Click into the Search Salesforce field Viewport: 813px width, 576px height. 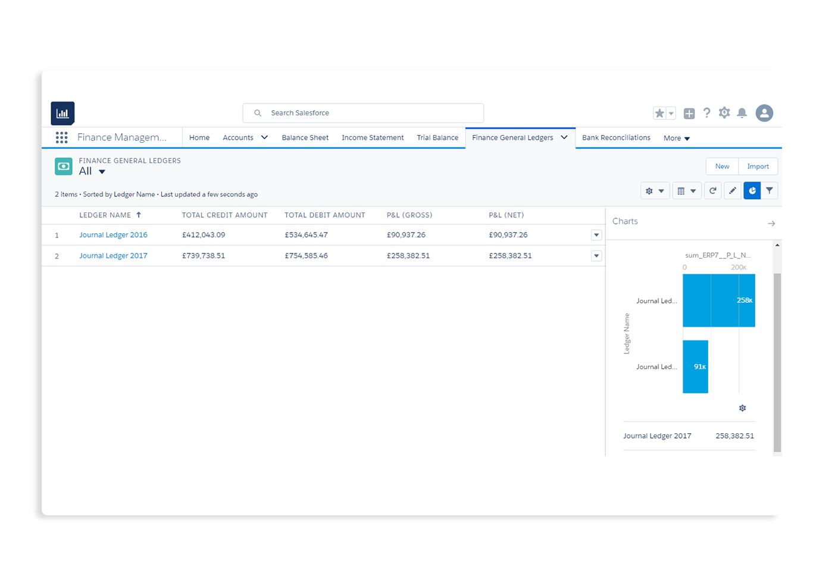363,113
